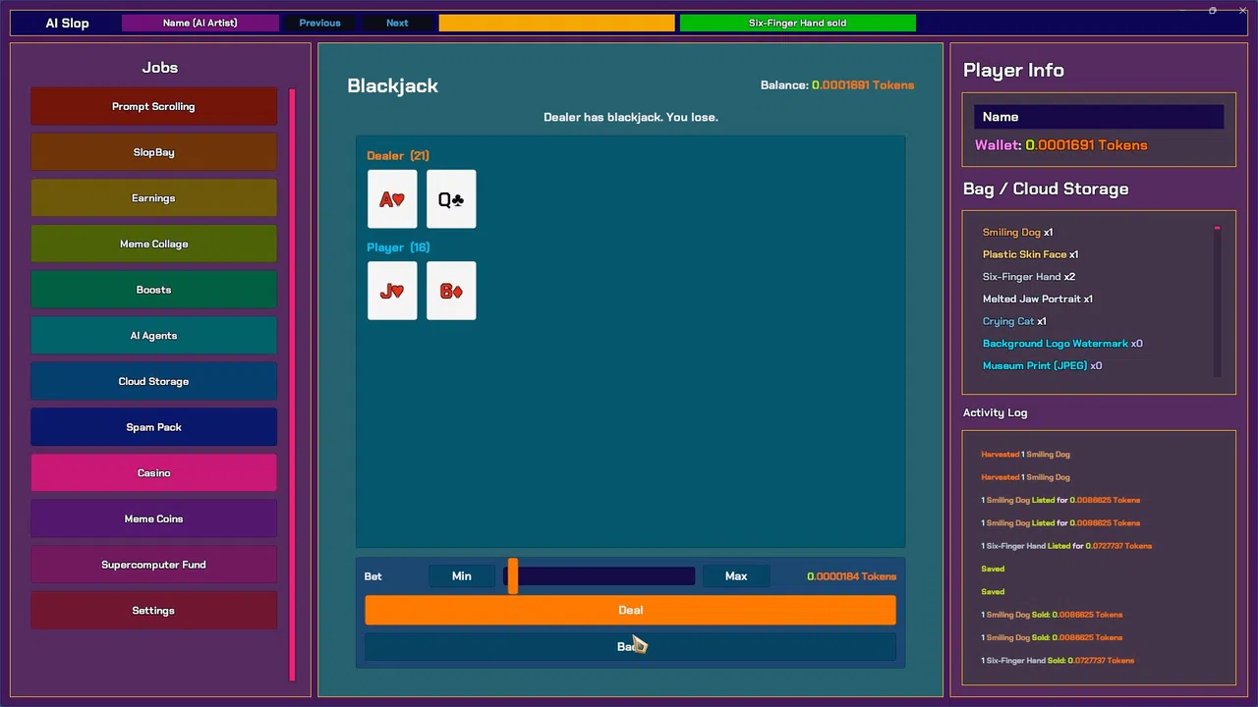The width and height of the screenshot is (1258, 707).
Task: Click the dealer's Ace of hearts card
Action: 392,199
